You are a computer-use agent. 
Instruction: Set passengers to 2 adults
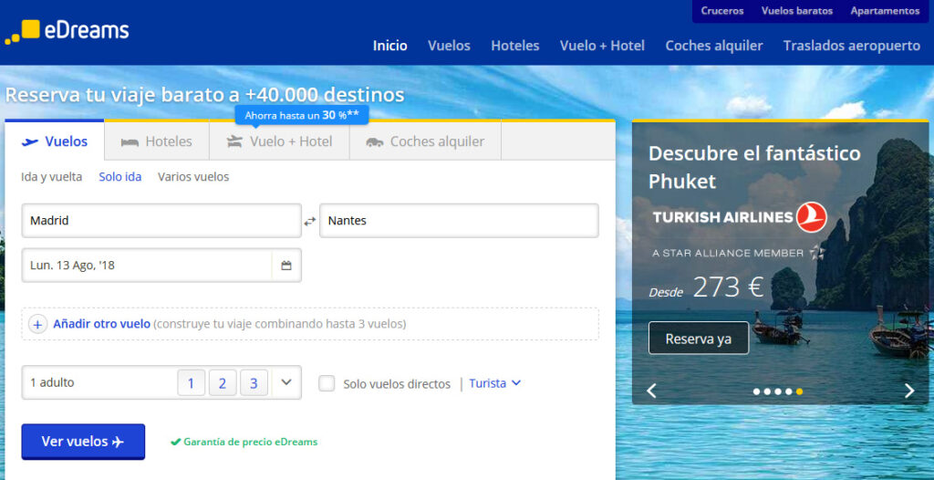(223, 383)
